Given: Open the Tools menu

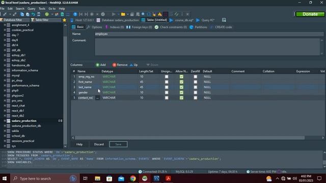Looking at the screenshot, I should pyautogui.click(x=42, y=9).
